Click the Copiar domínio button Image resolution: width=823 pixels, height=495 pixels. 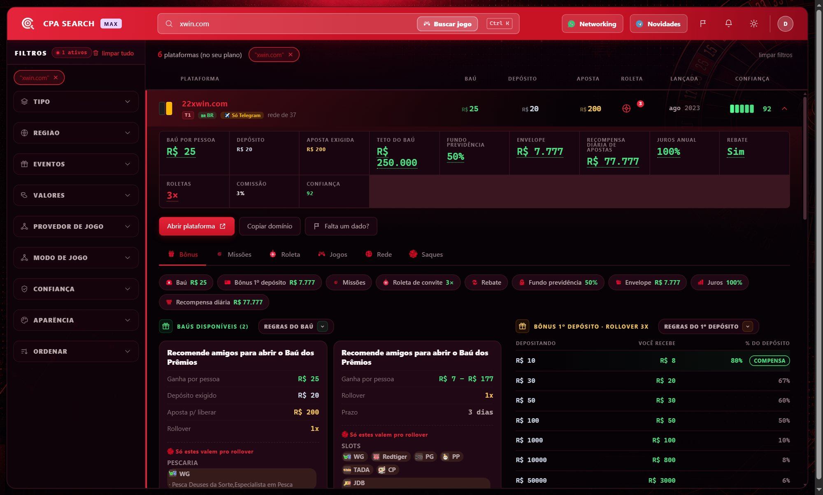[270, 226]
